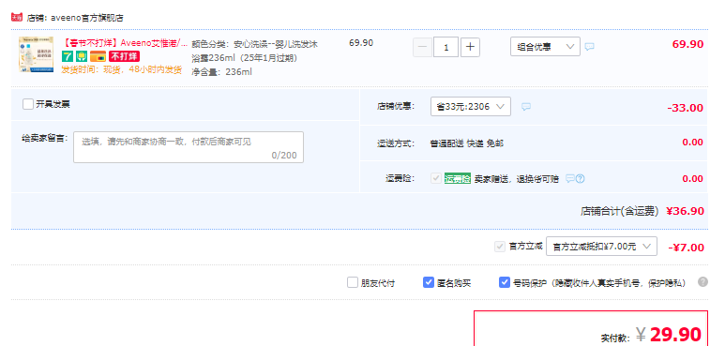Click the comment icon next to 店铺优惠 dropdown
Screen dimensions: 710x346
point(526,107)
